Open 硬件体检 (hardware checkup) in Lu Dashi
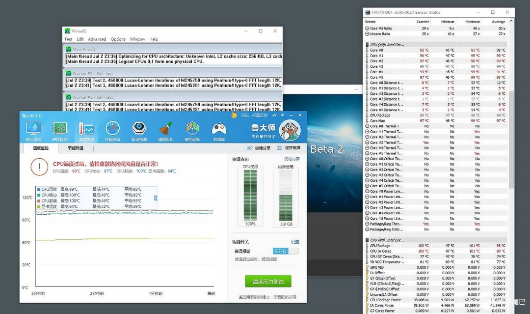Image resolution: width=530 pixels, height=314 pixels. tap(33, 131)
